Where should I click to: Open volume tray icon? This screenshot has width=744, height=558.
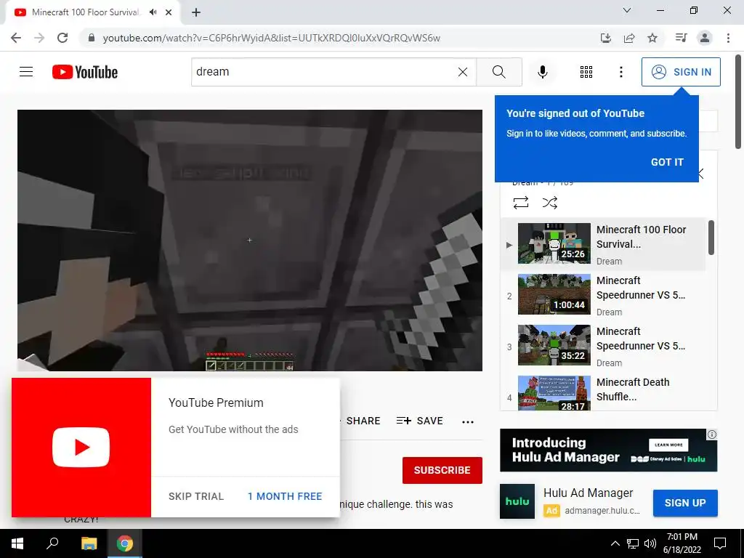tap(650, 543)
